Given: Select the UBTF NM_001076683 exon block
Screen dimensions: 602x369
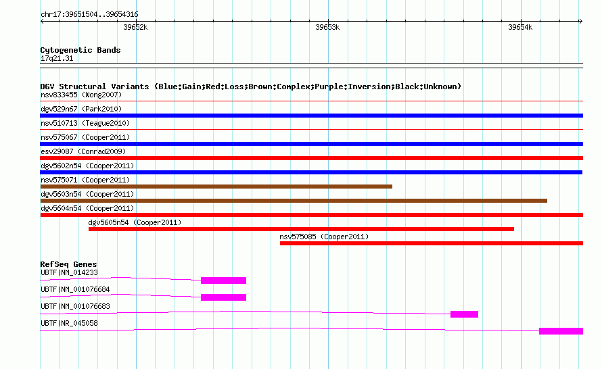Looking at the screenshot, I should [x=464, y=314].
